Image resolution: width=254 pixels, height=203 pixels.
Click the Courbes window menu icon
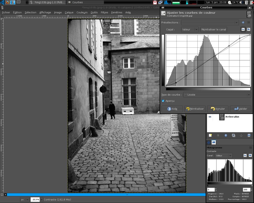tap(163, 7)
